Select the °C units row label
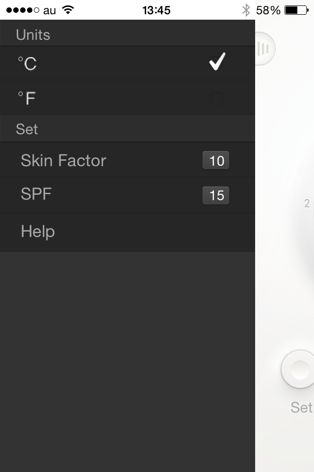 point(27,63)
